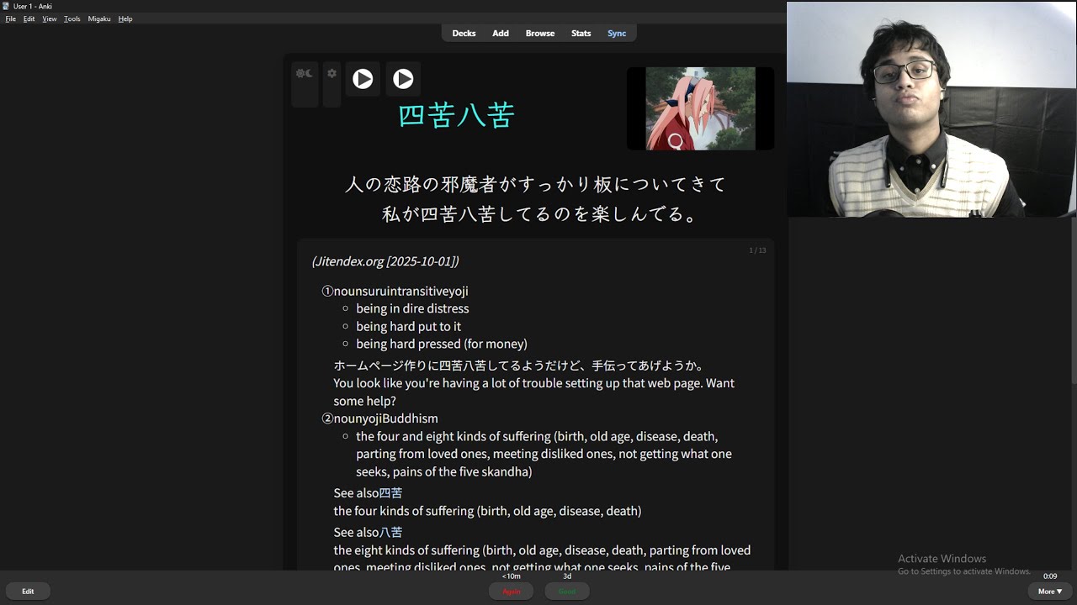1077x605 pixels.
Task: Click the ①nounsuruintransitiveyoji sense tag
Action: (395, 292)
